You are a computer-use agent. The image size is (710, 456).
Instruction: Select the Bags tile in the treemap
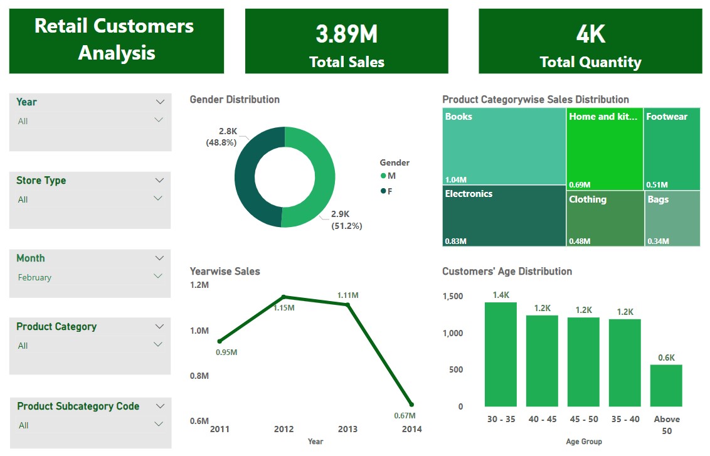(x=672, y=219)
